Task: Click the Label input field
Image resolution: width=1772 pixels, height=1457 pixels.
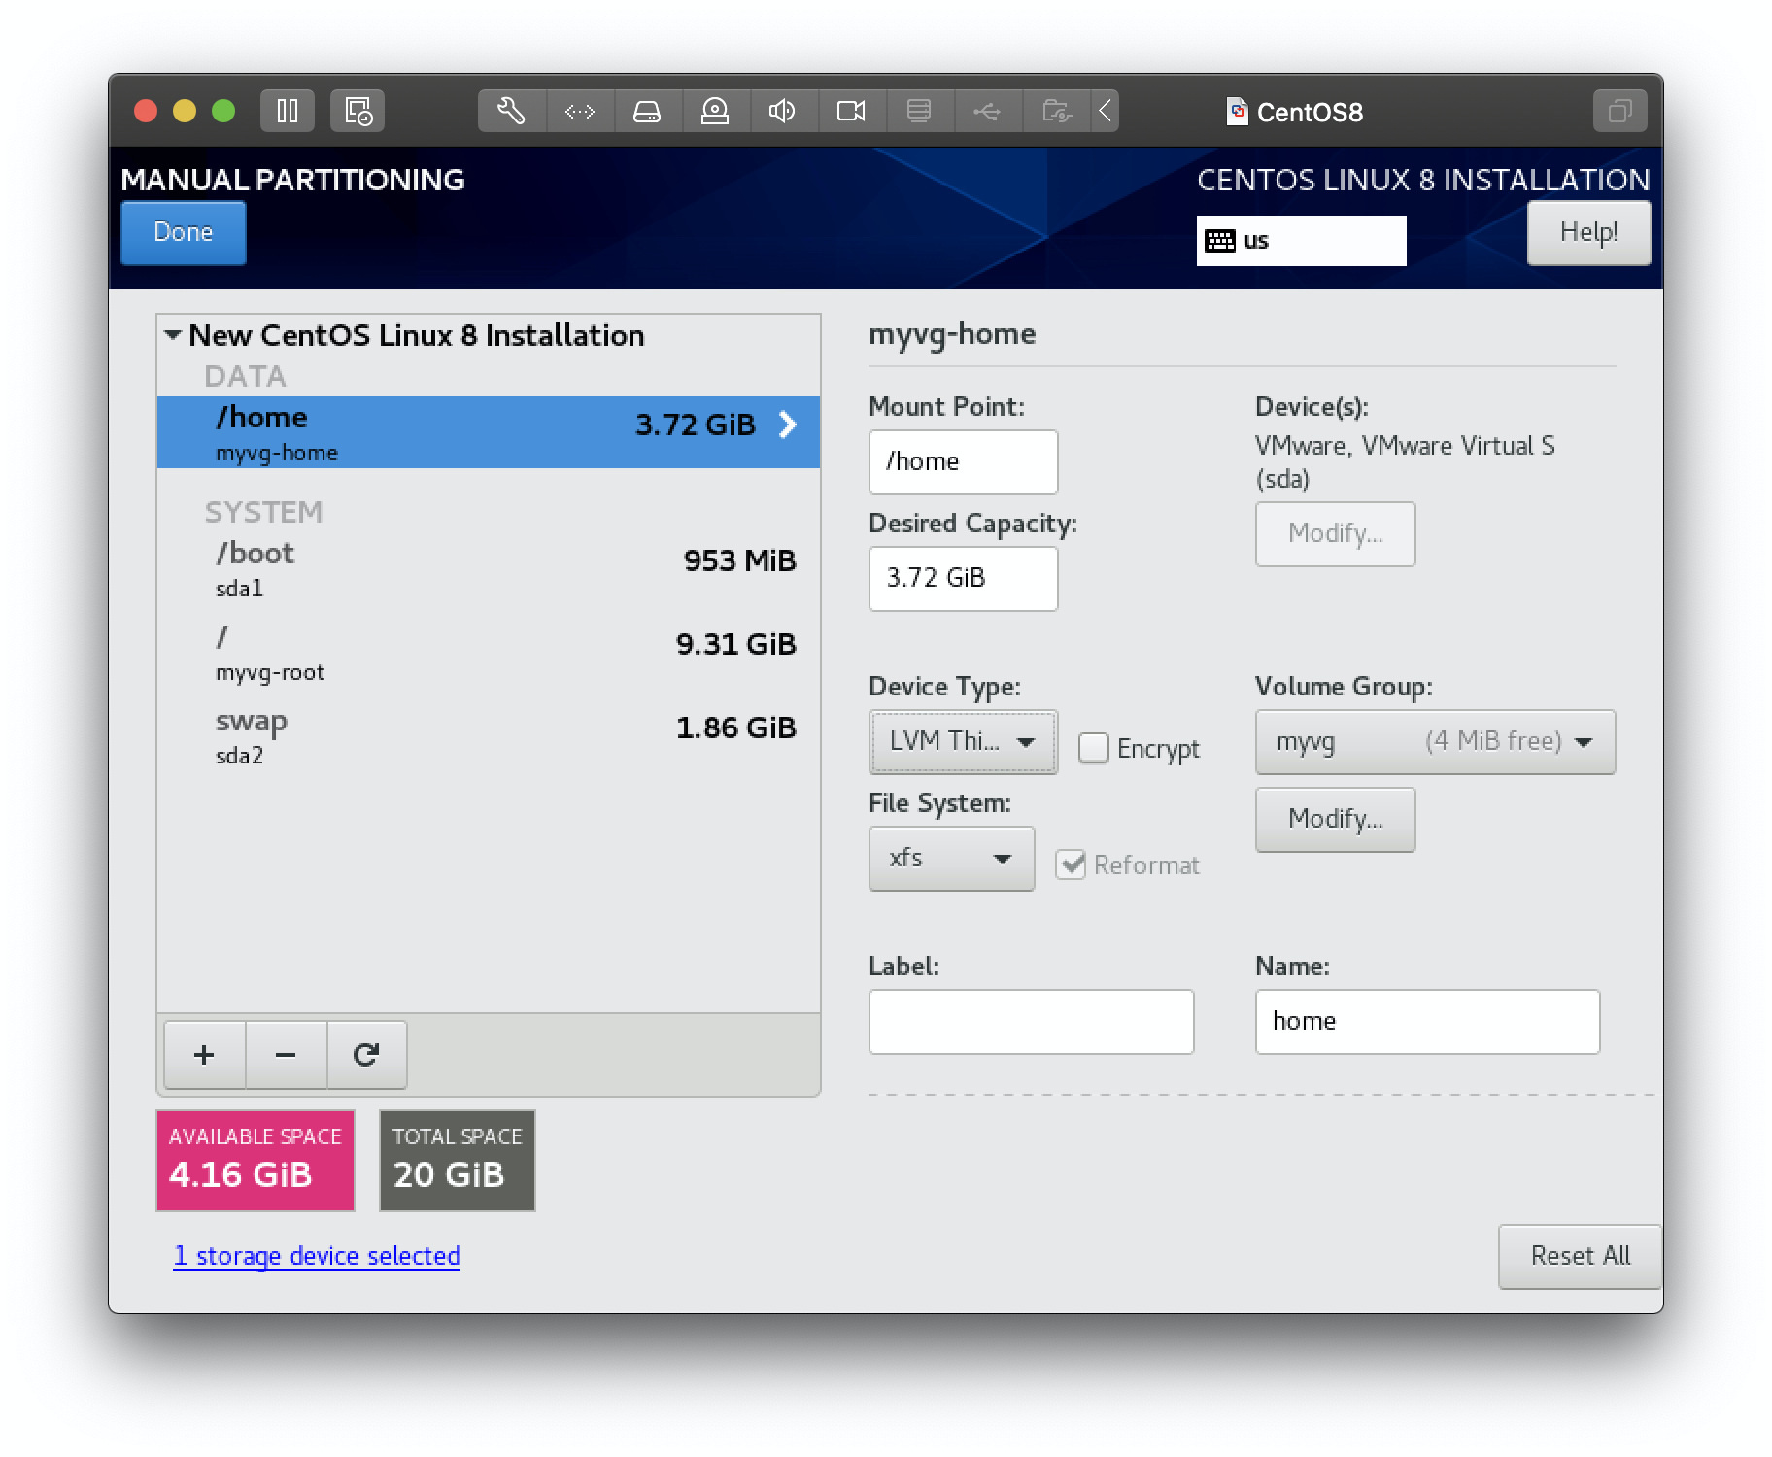Action: pos(1031,1022)
